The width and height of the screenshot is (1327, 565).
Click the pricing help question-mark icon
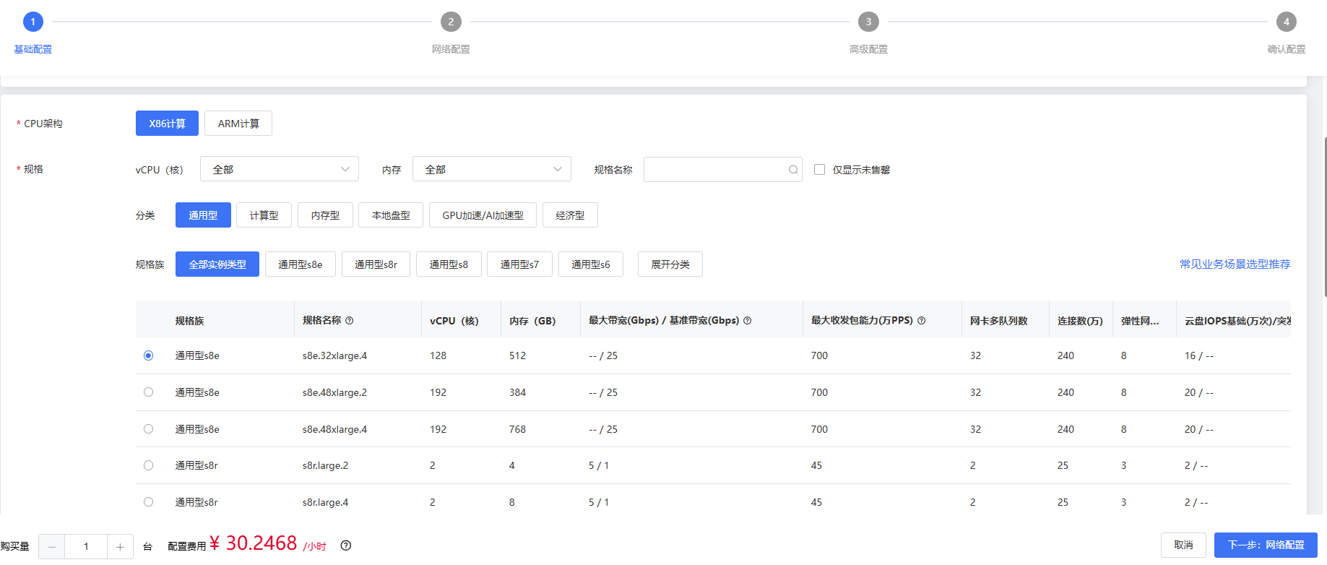coord(346,545)
